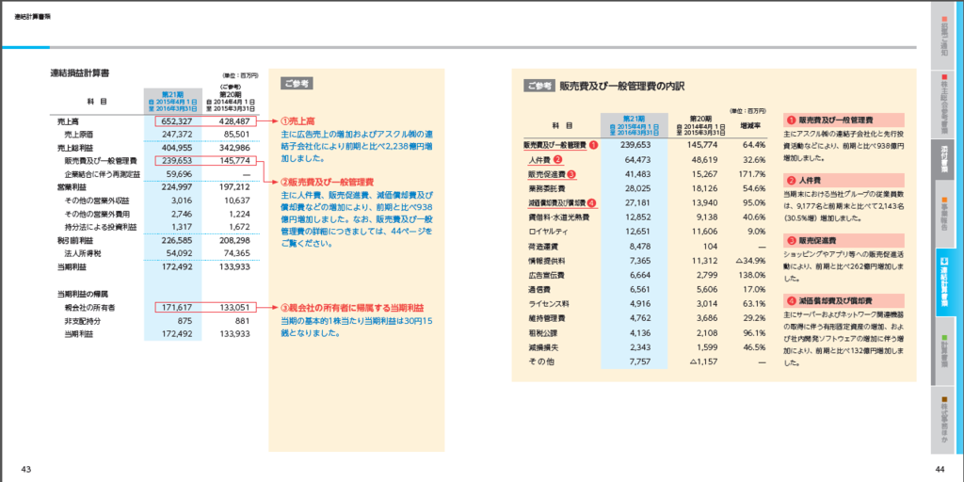Click the 荷造運賃 row label
The image size is (964, 482).
tap(543, 246)
